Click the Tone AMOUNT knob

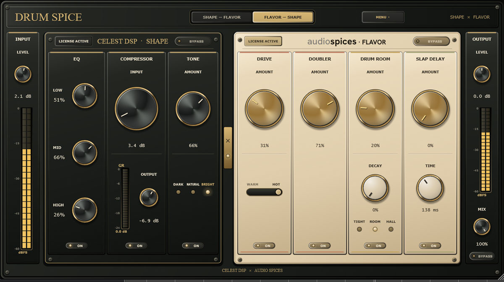193,109
